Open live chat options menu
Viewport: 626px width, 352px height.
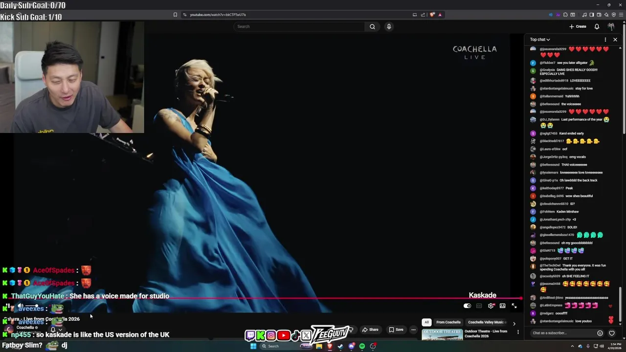605,40
